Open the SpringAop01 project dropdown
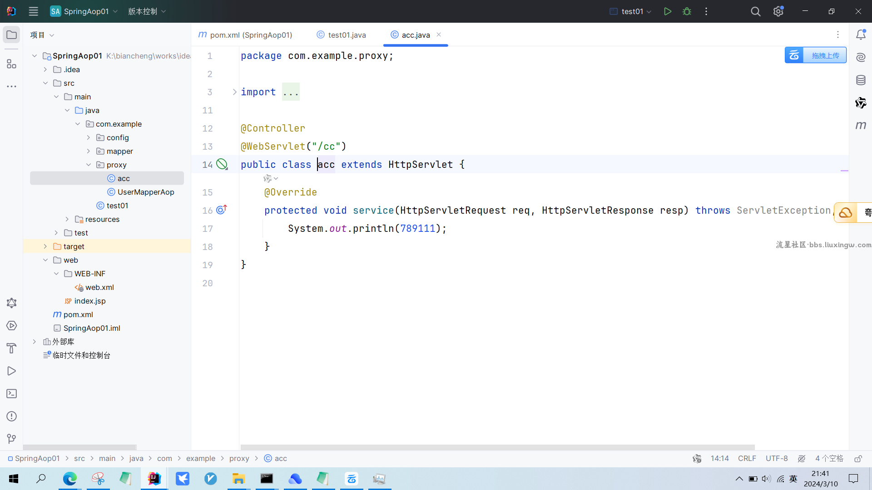 click(x=84, y=11)
